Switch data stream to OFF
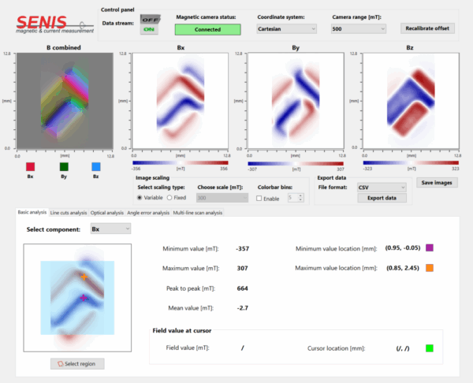The width and height of the screenshot is (473, 383). click(148, 18)
